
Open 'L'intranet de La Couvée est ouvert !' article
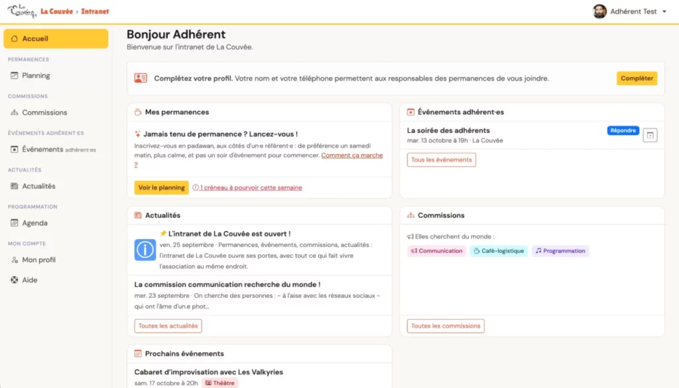(229, 234)
